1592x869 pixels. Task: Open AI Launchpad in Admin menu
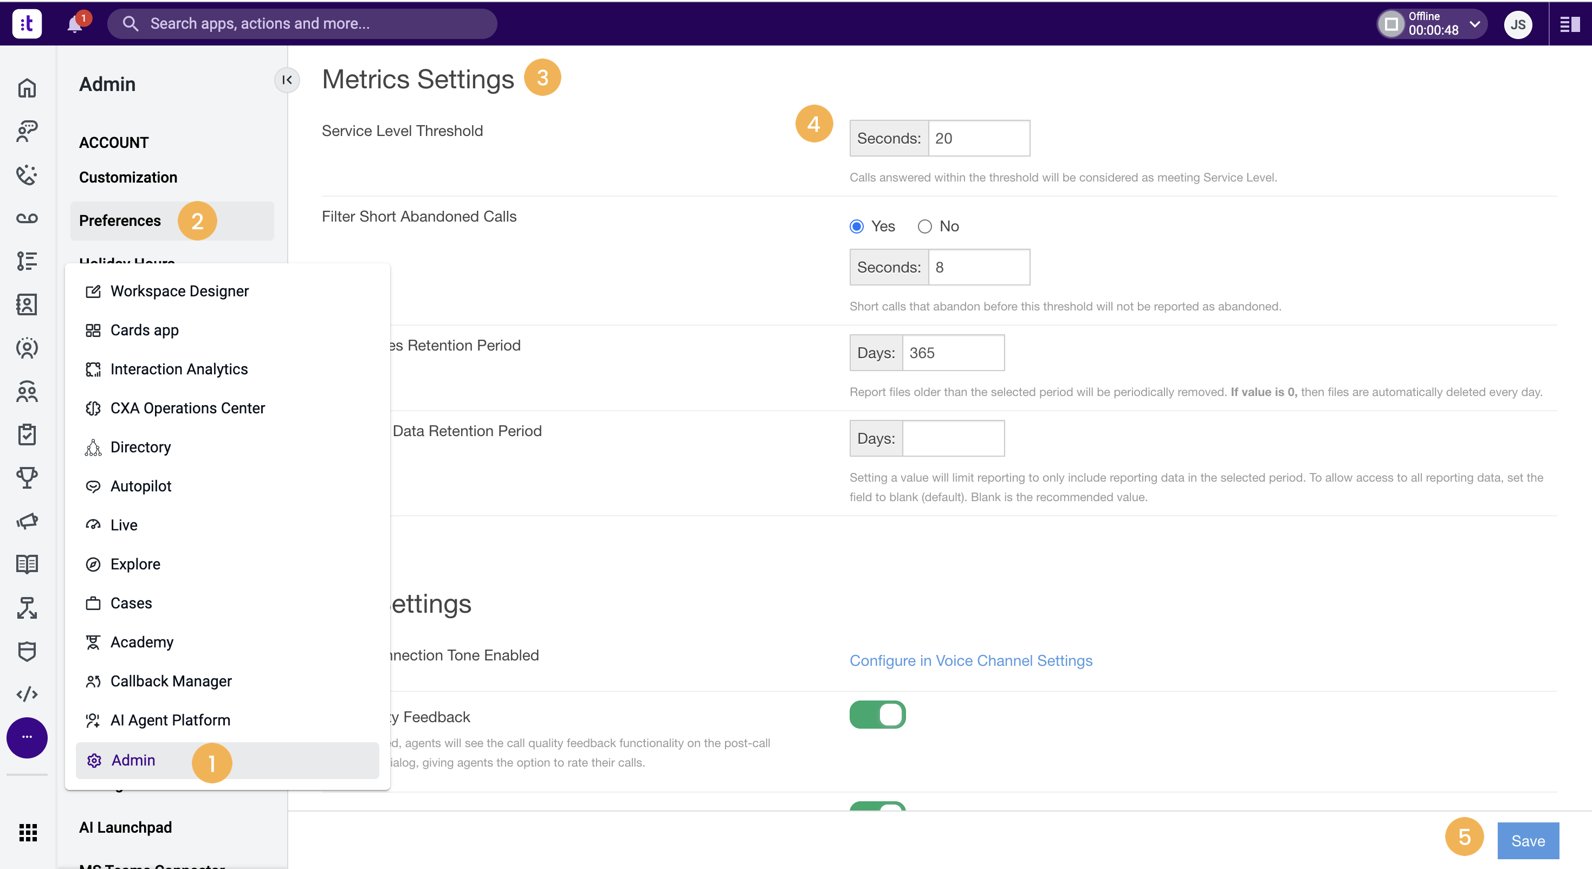click(126, 827)
